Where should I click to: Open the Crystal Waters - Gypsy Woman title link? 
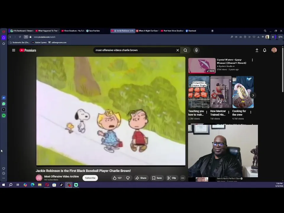click(231, 62)
